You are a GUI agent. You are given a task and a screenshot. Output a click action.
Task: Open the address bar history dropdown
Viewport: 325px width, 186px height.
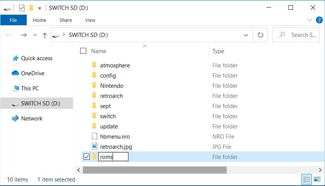pos(246,35)
